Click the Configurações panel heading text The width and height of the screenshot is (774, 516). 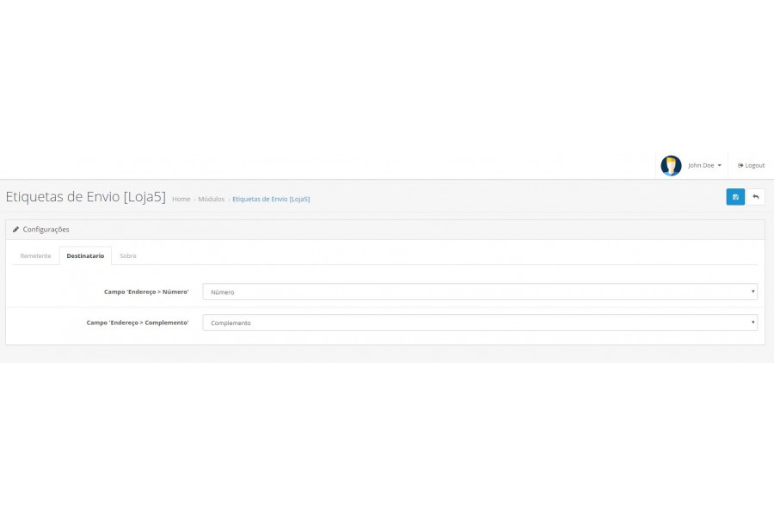46,230
